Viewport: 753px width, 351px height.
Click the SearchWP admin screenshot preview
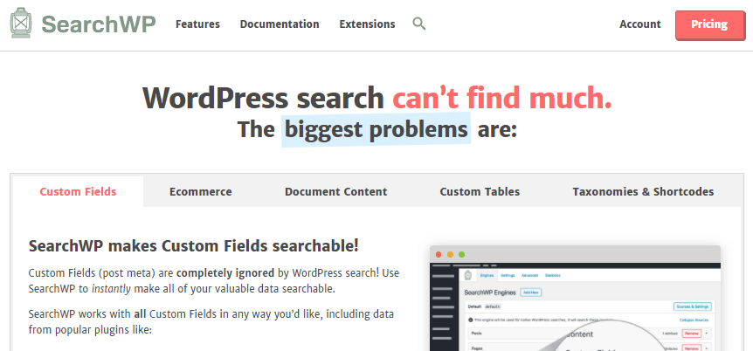(x=575, y=299)
